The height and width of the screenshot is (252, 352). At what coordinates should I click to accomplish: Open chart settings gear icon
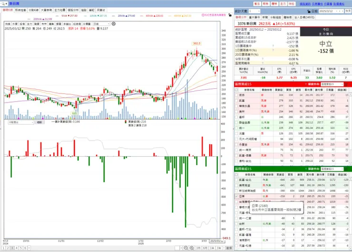(114, 24)
